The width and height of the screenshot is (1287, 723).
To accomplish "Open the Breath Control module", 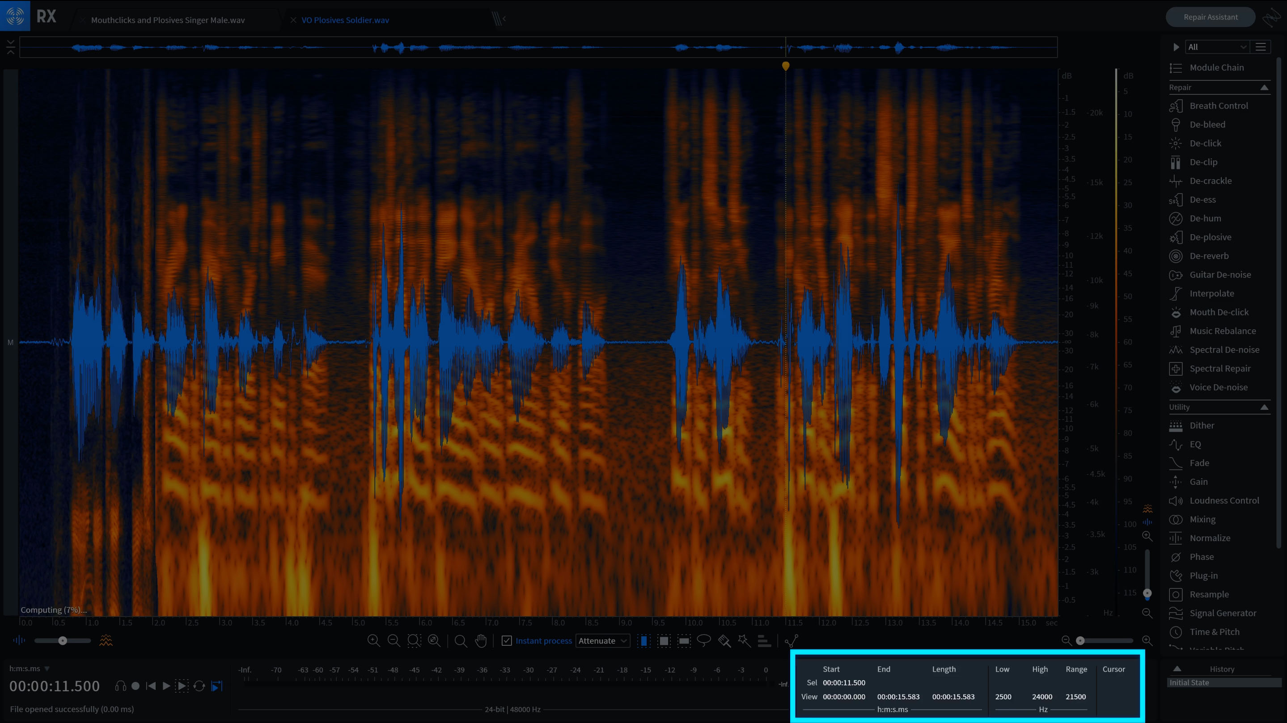I will (x=1209, y=106).
